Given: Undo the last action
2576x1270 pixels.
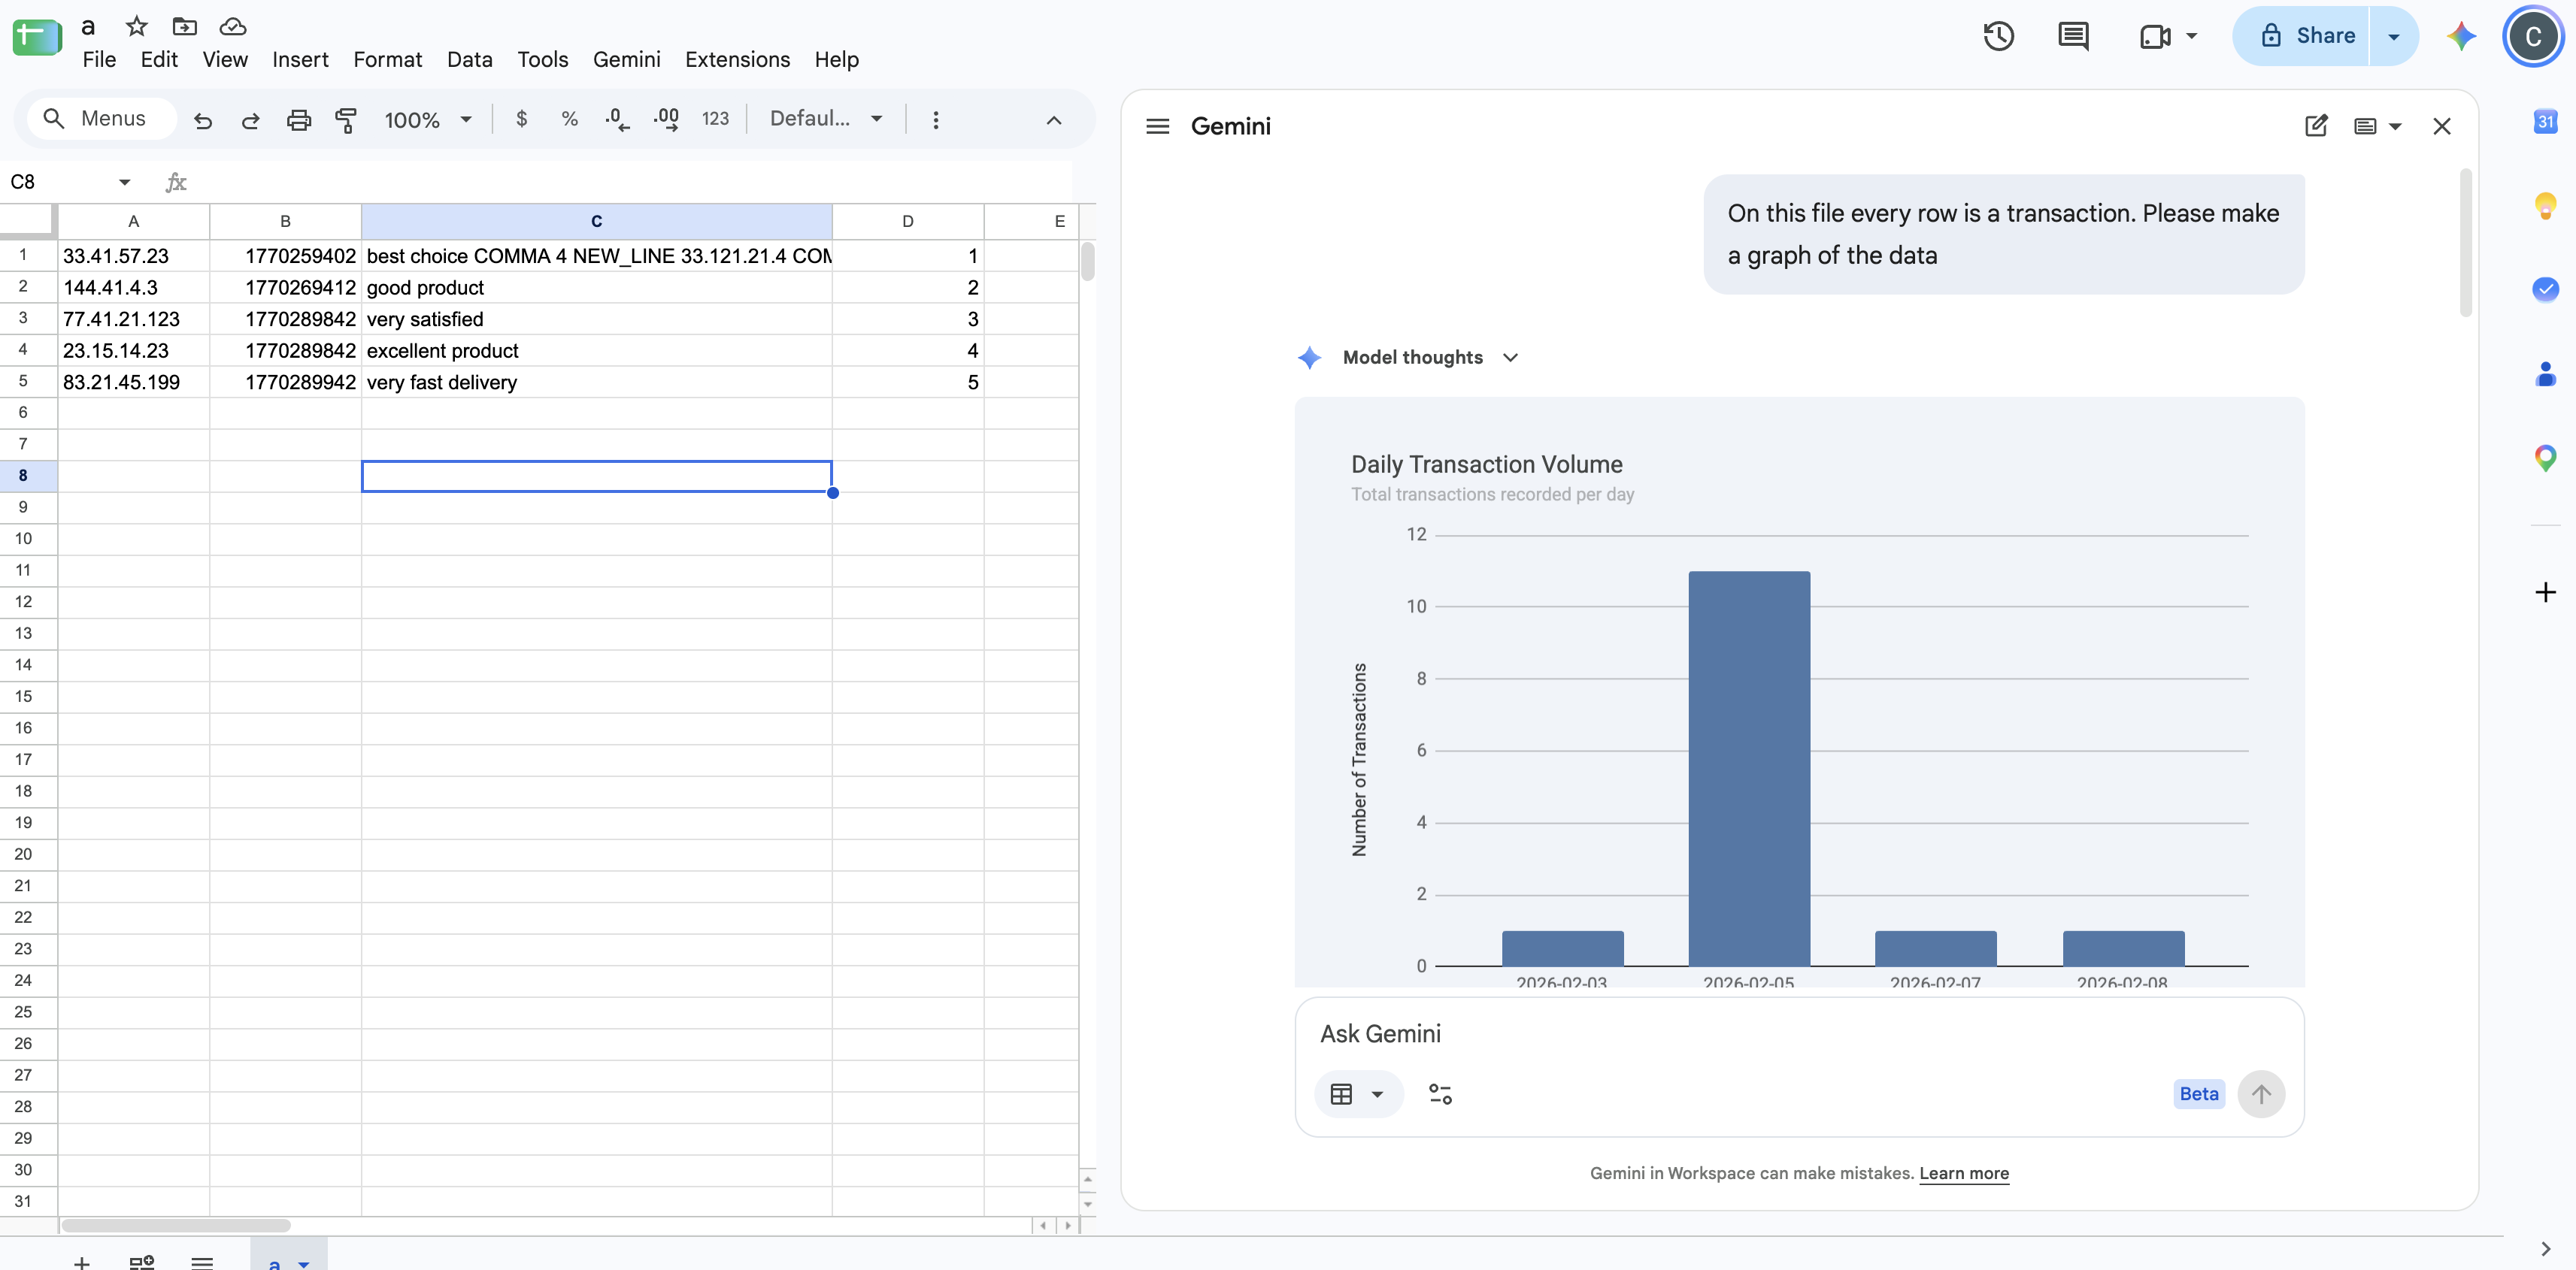Looking at the screenshot, I should (x=203, y=120).
